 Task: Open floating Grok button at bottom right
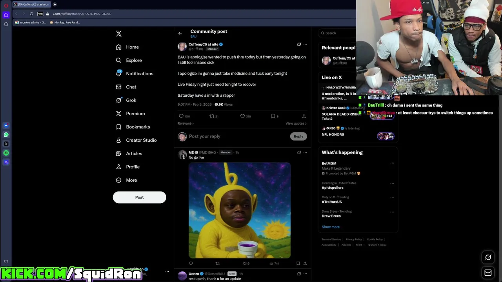click(x=488, y=257)
